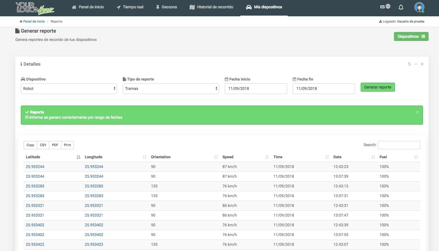Open the Dispositivo dropdown showing Robot

pyautogui.click(x=69, y=89)
